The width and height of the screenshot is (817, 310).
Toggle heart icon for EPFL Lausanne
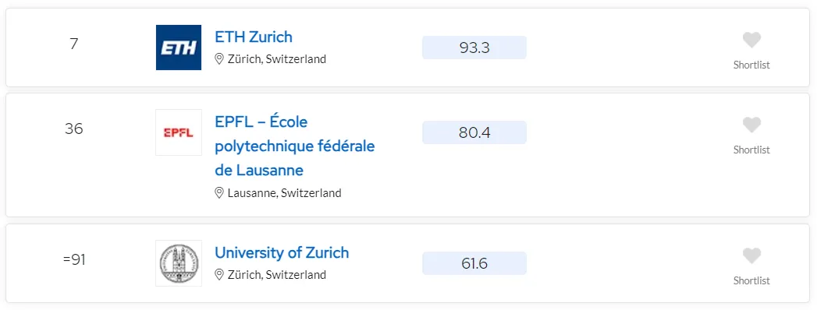pyautogui.click(x=751, y=125)
